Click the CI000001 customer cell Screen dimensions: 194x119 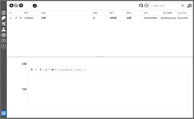coord(29,18)
